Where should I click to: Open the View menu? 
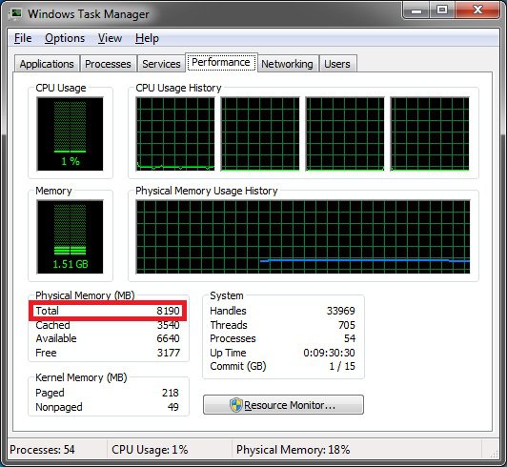tap(110, 38)
